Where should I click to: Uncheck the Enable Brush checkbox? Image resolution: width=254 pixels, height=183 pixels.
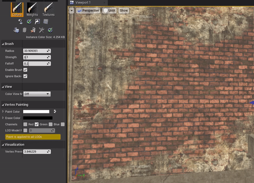pos(25,70)
